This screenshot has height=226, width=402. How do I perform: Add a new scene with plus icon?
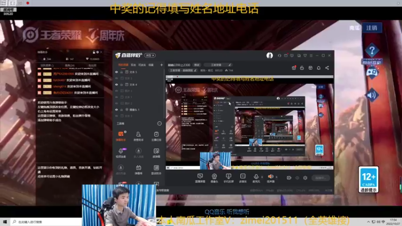[x=161, y=65]
